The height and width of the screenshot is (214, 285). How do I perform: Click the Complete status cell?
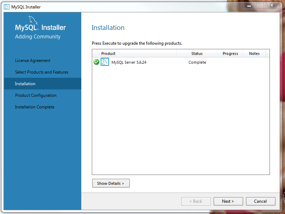pos(197,62)
